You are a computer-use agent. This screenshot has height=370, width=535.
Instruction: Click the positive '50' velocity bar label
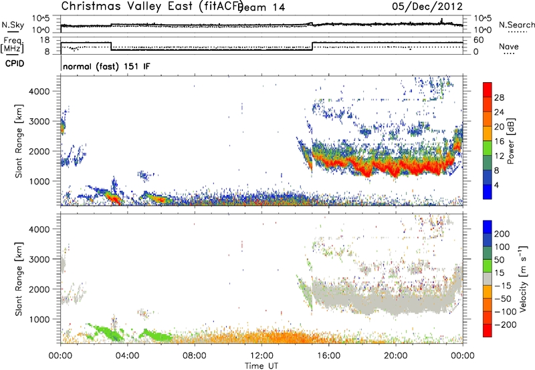click(x=500, y=260)
